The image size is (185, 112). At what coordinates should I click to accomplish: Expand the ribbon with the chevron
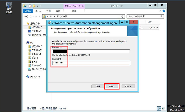[160, 11]
